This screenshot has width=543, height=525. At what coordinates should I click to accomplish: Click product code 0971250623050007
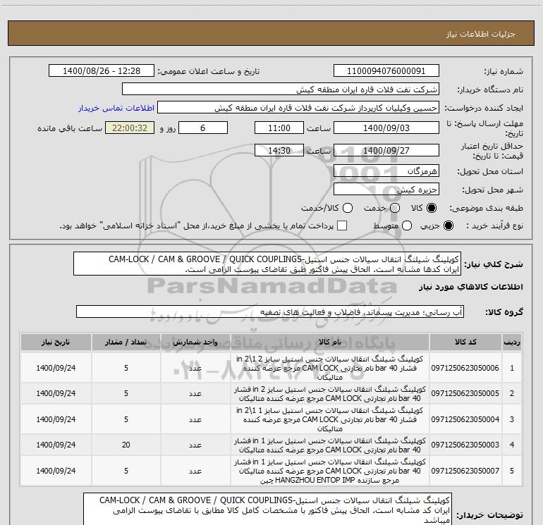point(465,471)
